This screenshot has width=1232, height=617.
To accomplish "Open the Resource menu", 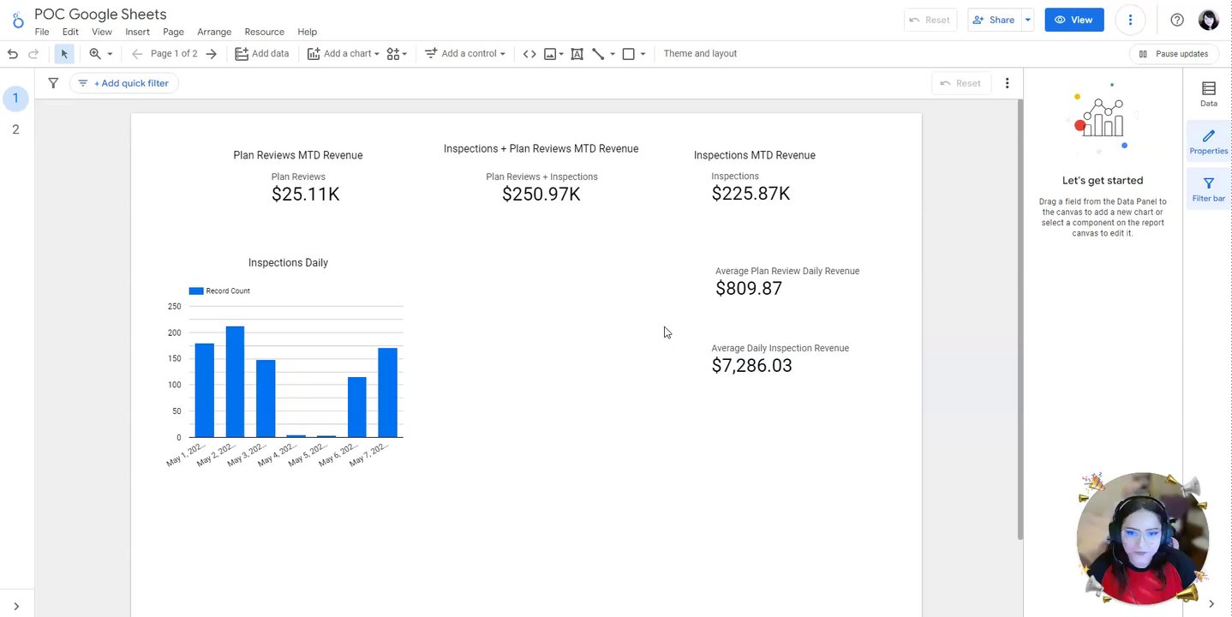I will pos(264,32).
